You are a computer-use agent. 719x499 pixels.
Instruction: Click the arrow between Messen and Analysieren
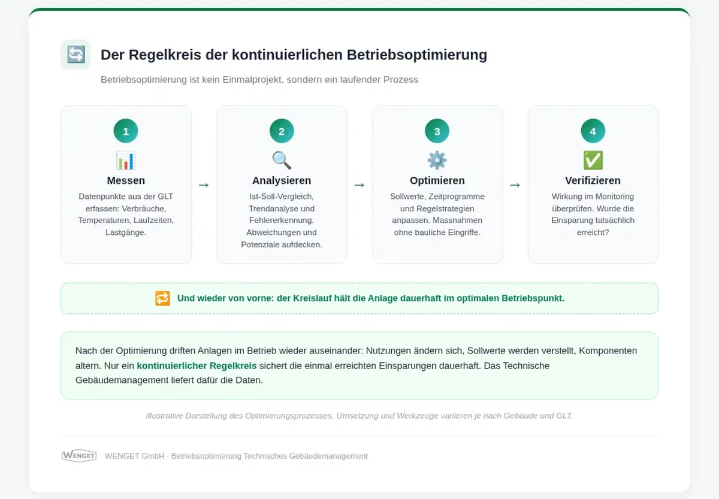(204, 185)
